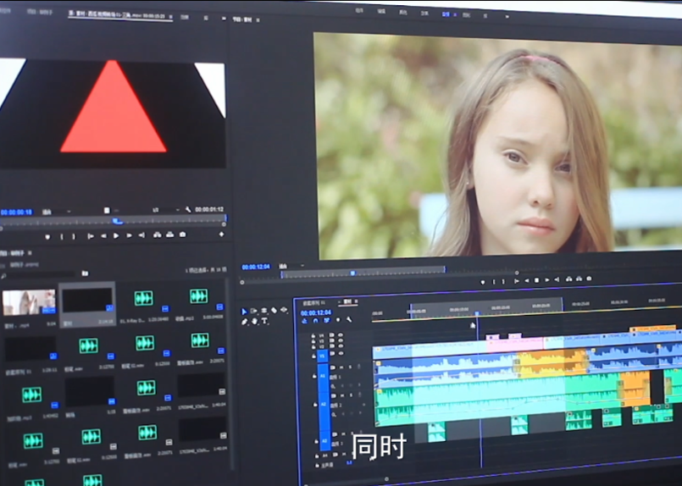Select the Pen tool in the tools panel

click(245, 322)
